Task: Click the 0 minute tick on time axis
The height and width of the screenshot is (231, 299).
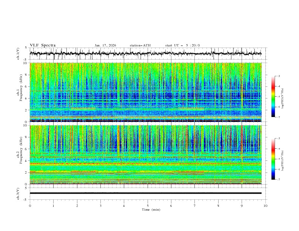Action: (x=30, y=205)
